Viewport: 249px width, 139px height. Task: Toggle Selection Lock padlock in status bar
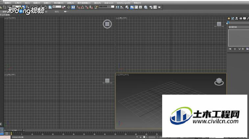pos(140,137)
